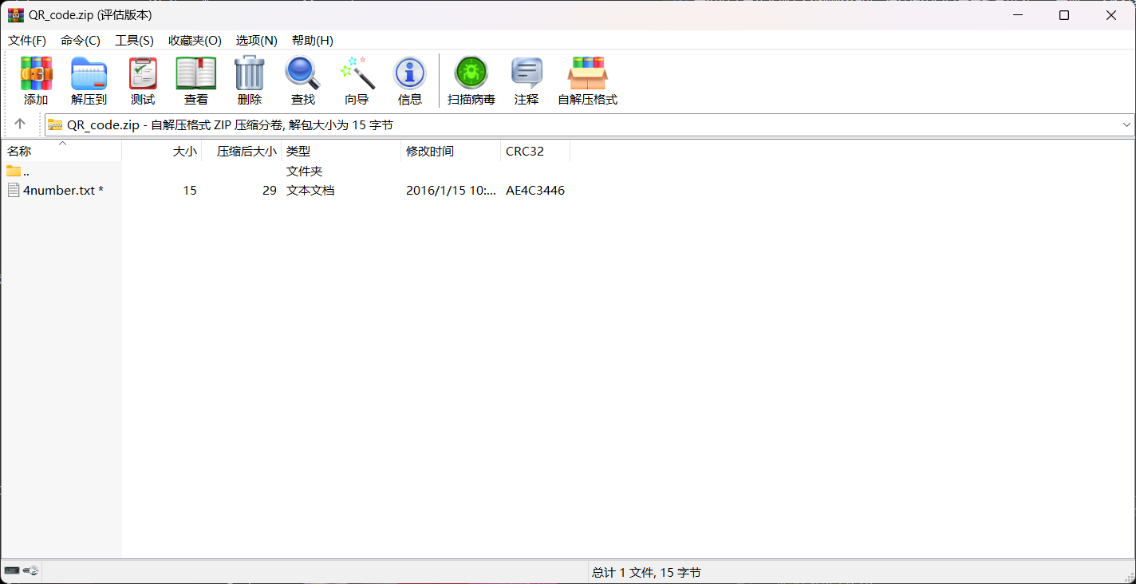
Task: Expand the address bar path dropdown
Action: point(1126,125)
